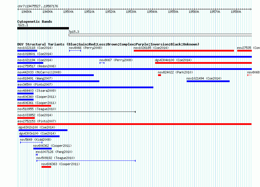The width and height of the screenshot is (260, 187).
Task: Select the nsv8066 (Perry2008) variant label
Action: coord(86,48)
